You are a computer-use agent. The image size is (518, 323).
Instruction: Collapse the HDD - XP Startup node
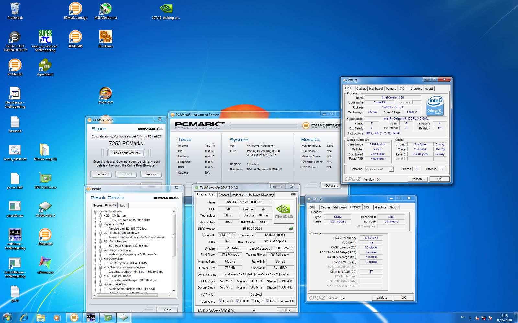[101, 216]
